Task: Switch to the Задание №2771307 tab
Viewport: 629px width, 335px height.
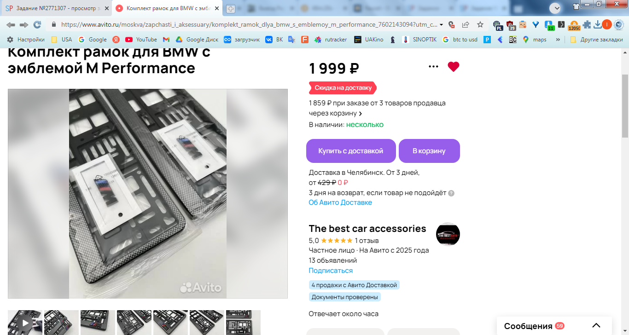Action: (56, 8)
